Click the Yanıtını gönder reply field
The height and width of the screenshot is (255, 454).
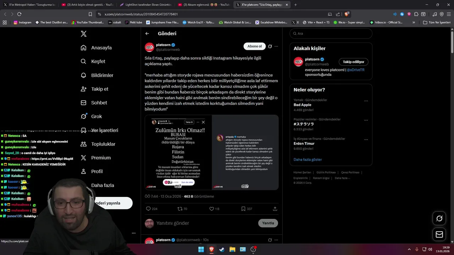coord(206,223)
